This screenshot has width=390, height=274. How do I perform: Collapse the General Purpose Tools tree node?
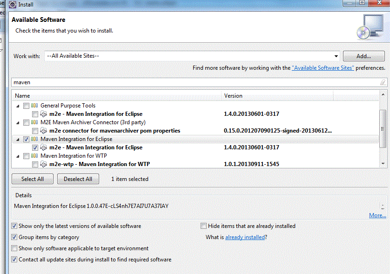18,106
